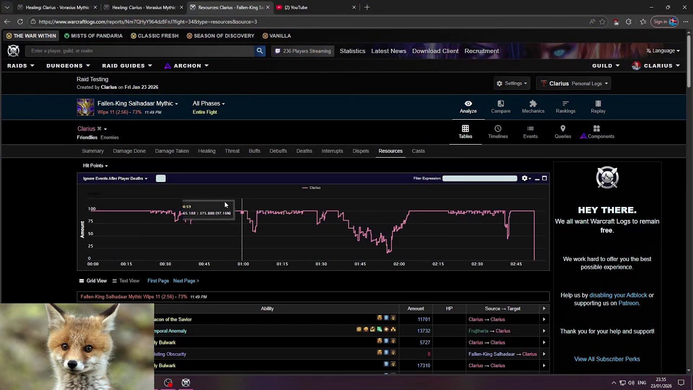Open the Compare view

pyautogui.click(x=500, y=107)
